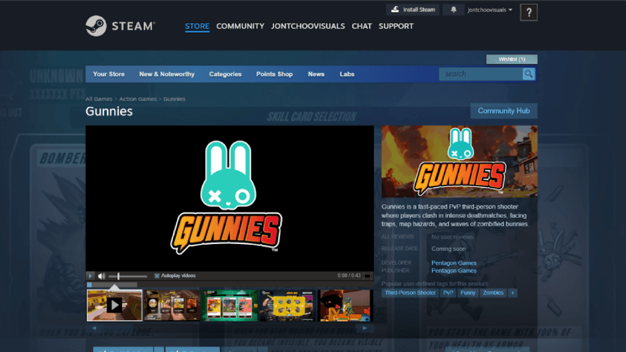Open SUPPORT from the top nav
The height and width of the screenshot is (352, 626).
click(396, 26)
